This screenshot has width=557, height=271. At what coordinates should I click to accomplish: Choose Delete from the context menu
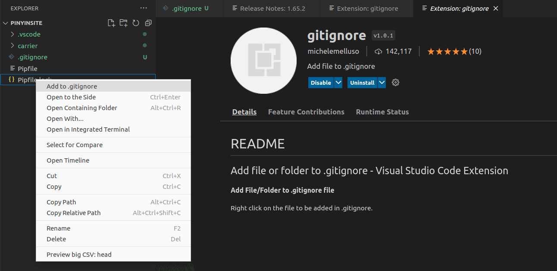tap(113, 239)
